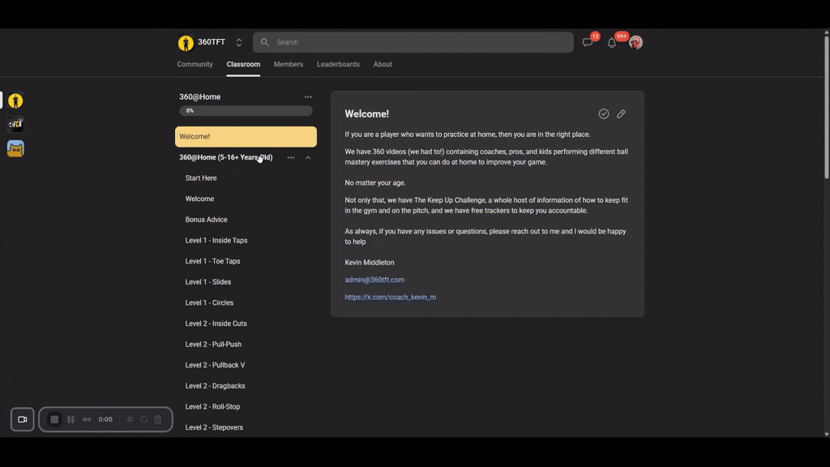This screenshot has height=467, width=830.
Task: Select the second group icon in sidebar
Action: (x=15, y=124)
